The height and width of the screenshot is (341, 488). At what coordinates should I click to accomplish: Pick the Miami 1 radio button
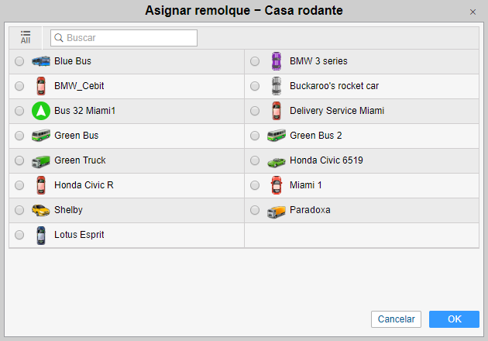(x=255, y=185)
